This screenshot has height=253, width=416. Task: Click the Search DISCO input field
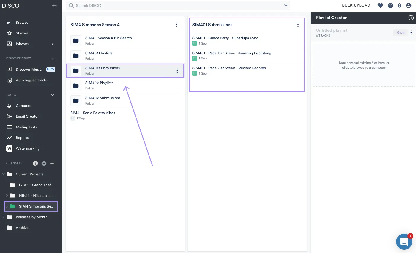[148, 5]
